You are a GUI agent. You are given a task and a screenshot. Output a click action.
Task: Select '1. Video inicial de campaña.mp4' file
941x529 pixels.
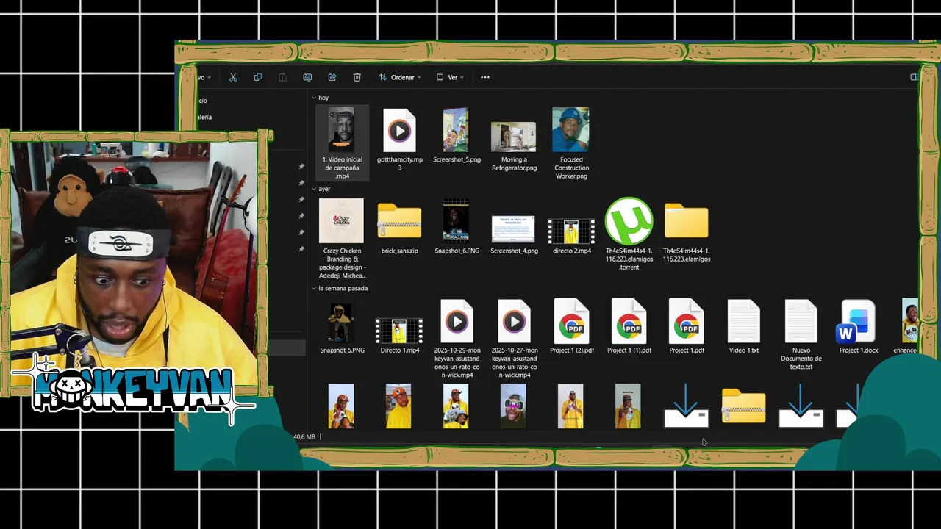[342, 143]
